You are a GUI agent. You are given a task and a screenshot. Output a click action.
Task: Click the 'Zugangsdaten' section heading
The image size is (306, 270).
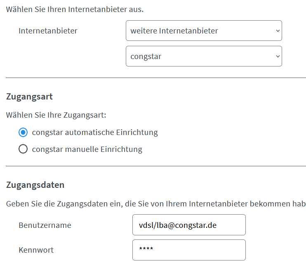[x=35, y=185]
